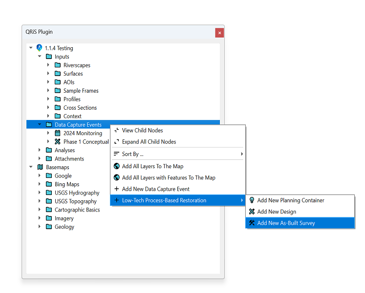Screen dimensions: 365x293
Task: Expand the USGS Hydrography node
Action: (x=40, y=193)
